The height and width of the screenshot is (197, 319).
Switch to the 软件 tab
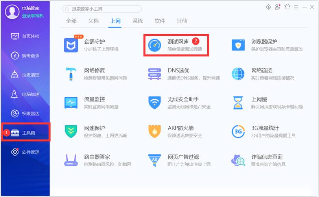pyautogui.click(x=160, y=21)
